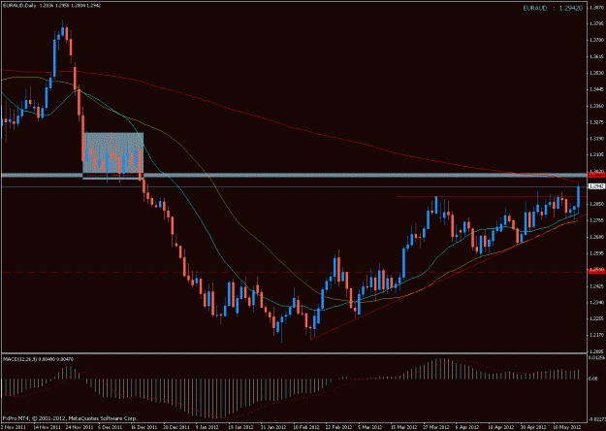Click the 10 May 2012 date label
Screen dimensions: 606x431
click(566, 427)
